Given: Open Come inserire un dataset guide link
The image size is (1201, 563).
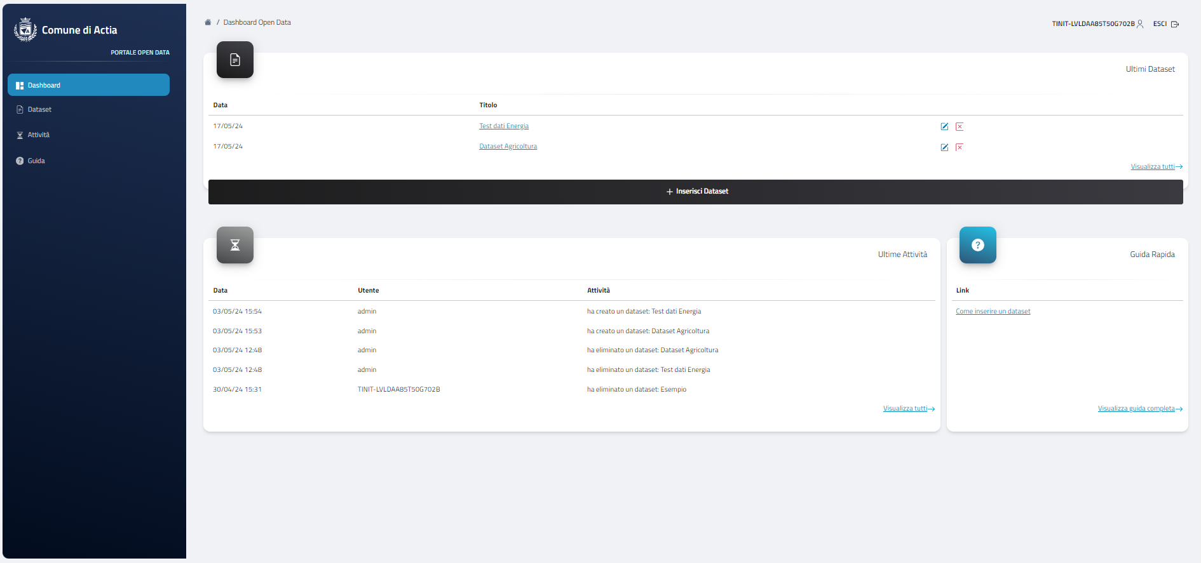Looking at the screenshot, I should pyautogui.click(x=993, y=312).
